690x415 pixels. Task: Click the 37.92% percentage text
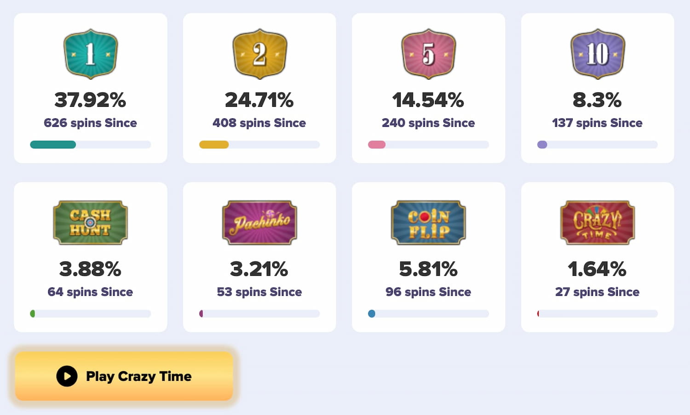coord(90,99)
